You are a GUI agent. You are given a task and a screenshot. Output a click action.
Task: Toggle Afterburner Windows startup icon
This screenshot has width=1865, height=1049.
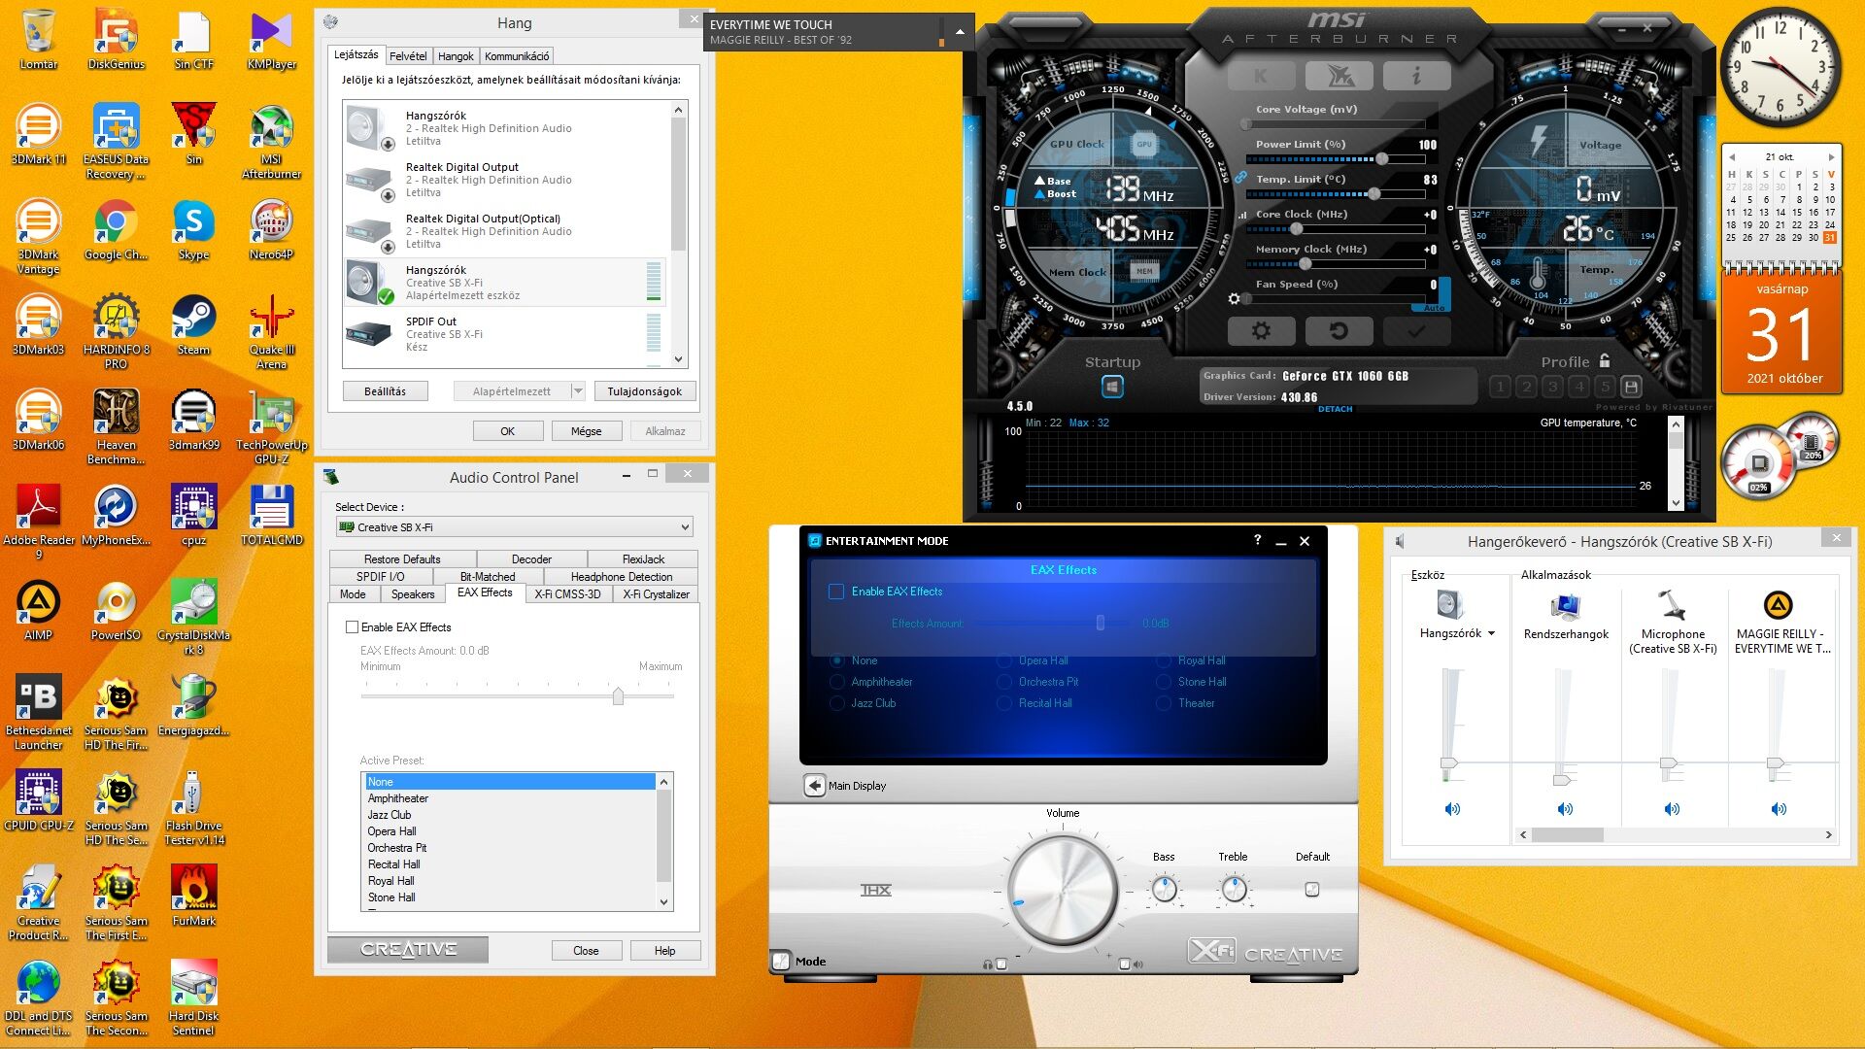[x=1112, y=387]
